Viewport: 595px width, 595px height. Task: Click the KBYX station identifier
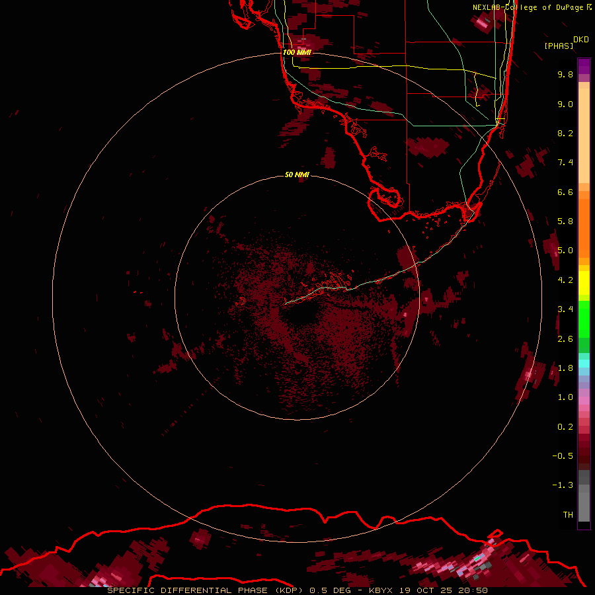tap(381, 590)
